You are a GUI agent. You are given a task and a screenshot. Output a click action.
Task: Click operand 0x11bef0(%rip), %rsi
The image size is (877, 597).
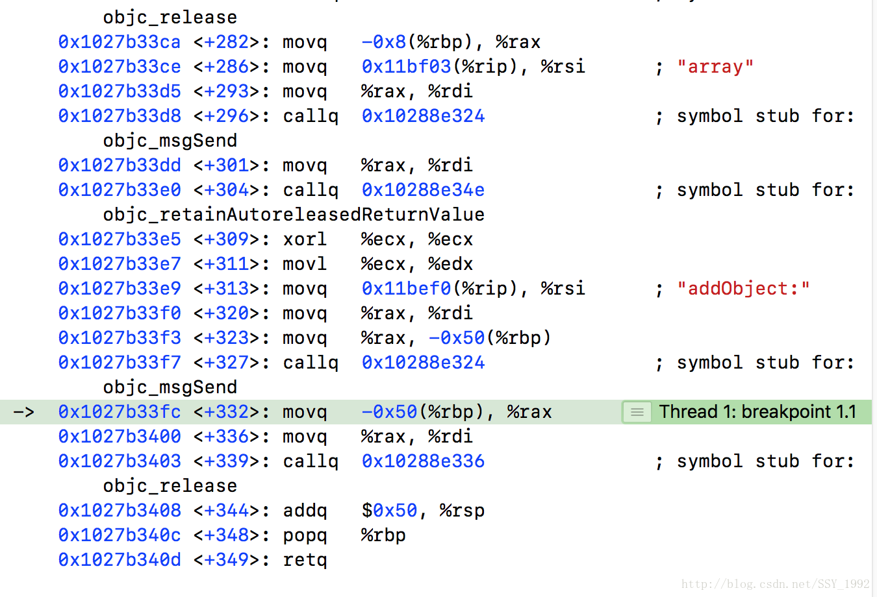[x=474, y=289]
